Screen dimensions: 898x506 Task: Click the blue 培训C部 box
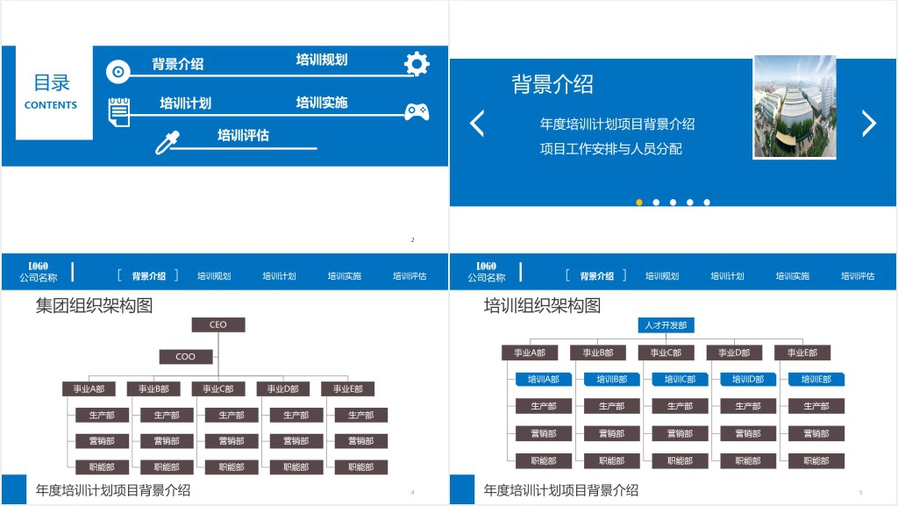click(x=680, y=380)
